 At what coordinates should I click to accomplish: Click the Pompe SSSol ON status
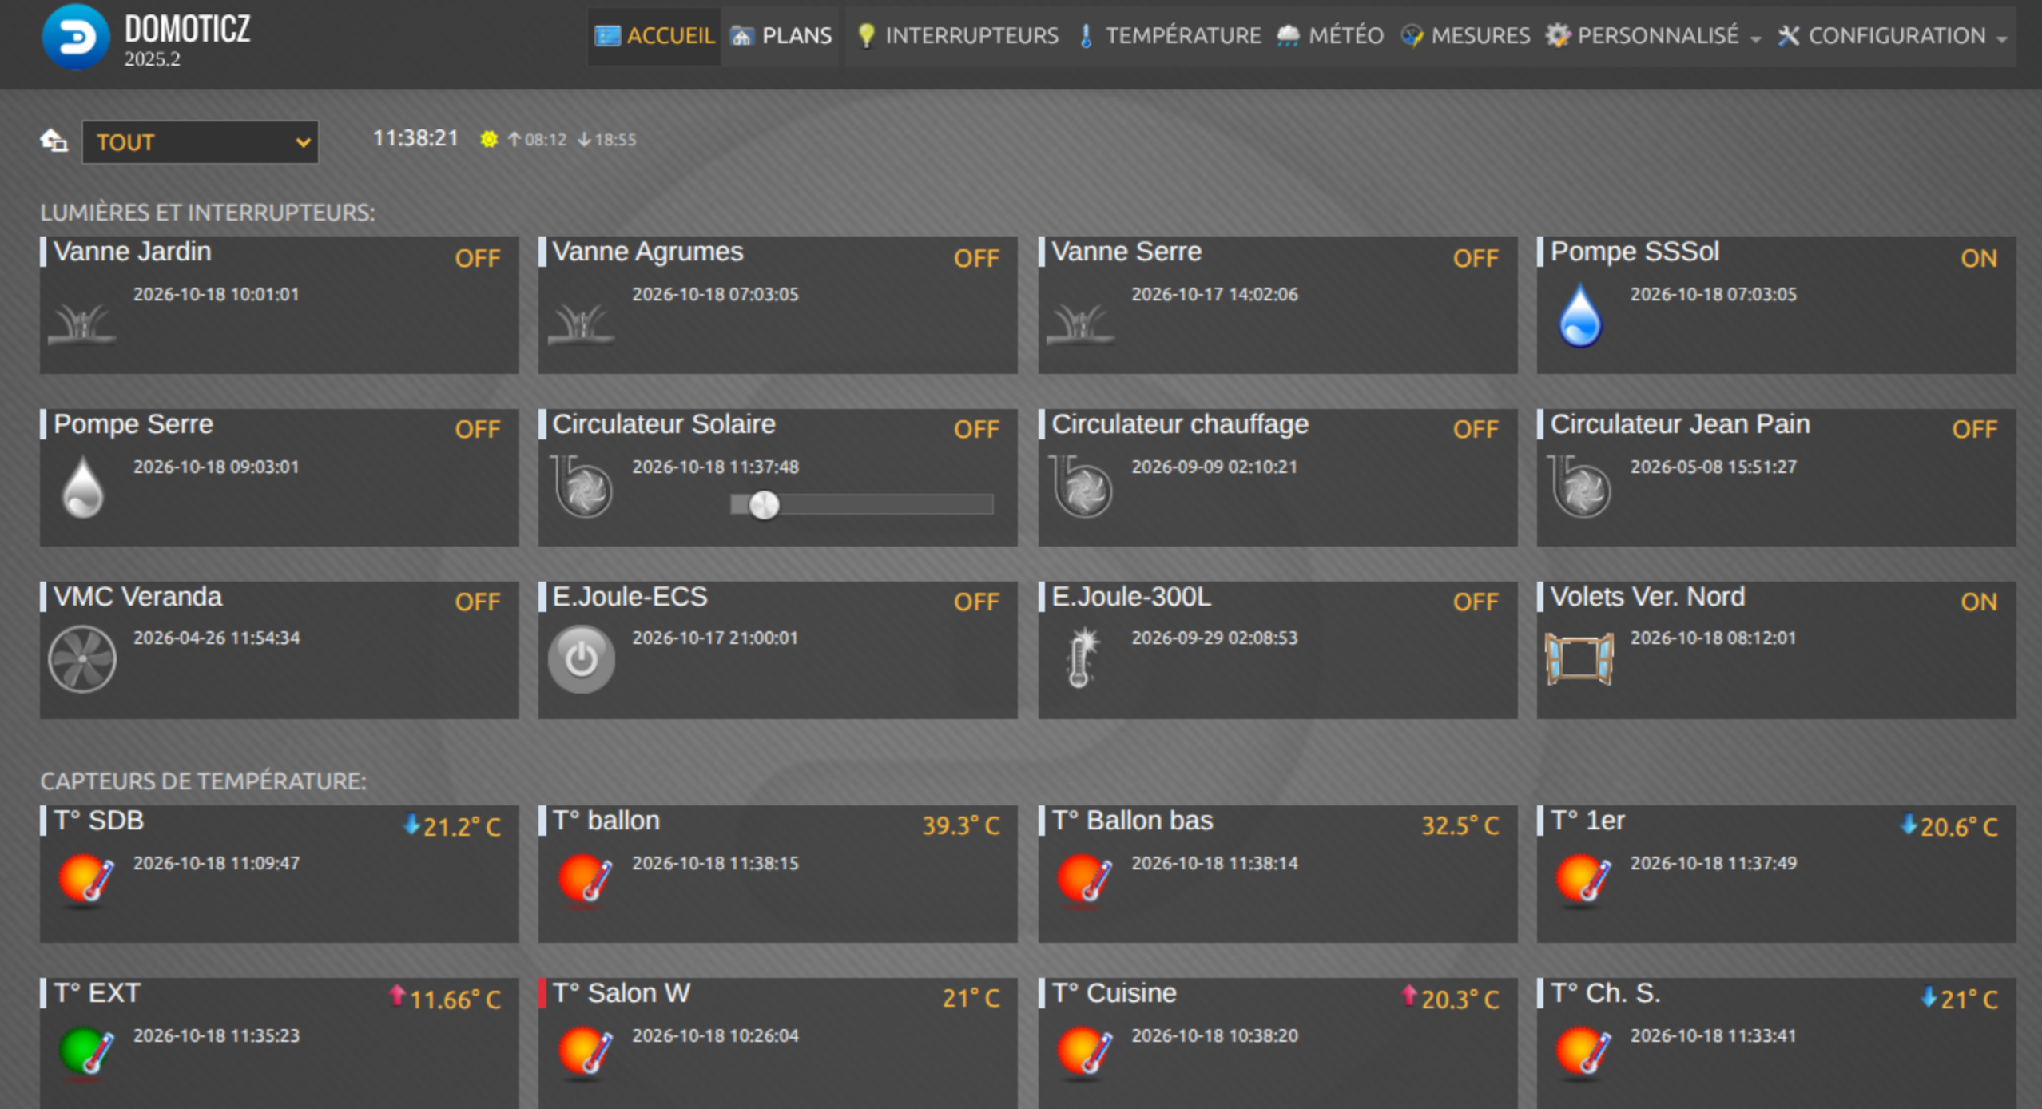click(x=1978, y=258)
